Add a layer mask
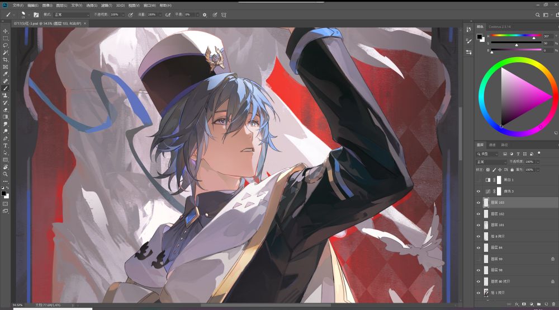This screenshot has width=559, height=310. (524, 304)
